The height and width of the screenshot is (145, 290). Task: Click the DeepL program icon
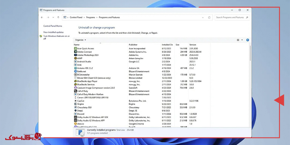coord(75,110)
